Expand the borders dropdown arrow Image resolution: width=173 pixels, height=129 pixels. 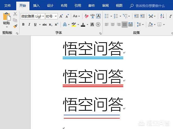click(164, 24)
